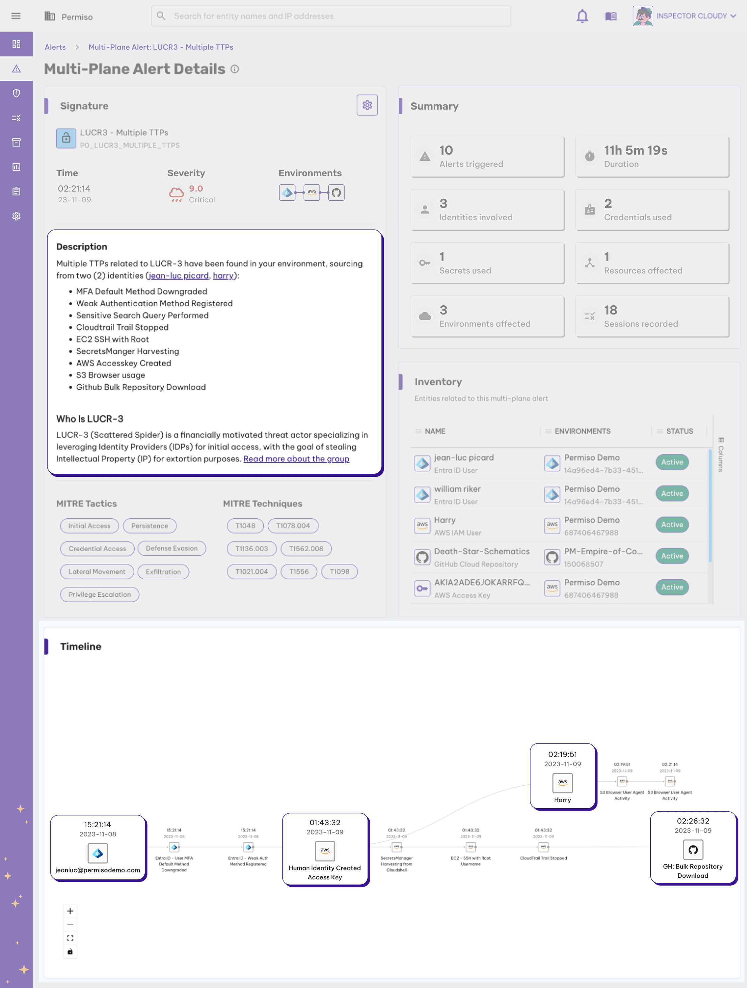Open the hamburger menu at top left
Image resolution: width=747 pixels, height=988 pixels.
[x=16, y=16]
